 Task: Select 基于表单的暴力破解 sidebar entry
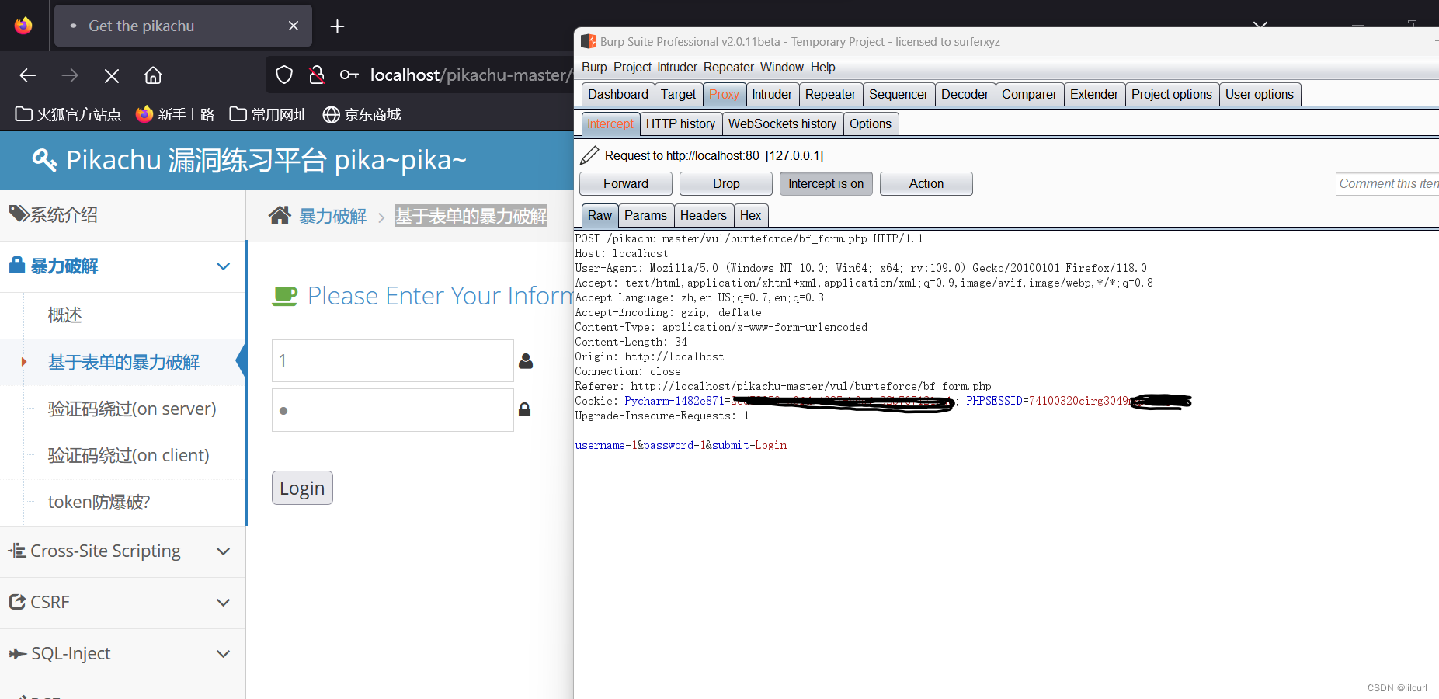pyautogui.click(x=123, y=363)
